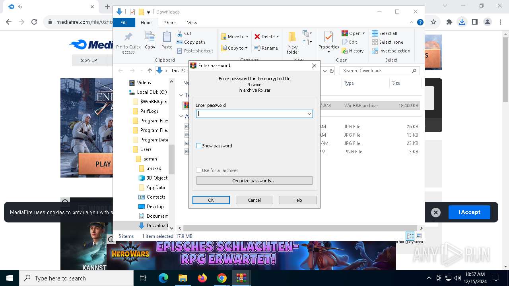
Task: Select the Home ribbon tab
Action: click(146, 23)
